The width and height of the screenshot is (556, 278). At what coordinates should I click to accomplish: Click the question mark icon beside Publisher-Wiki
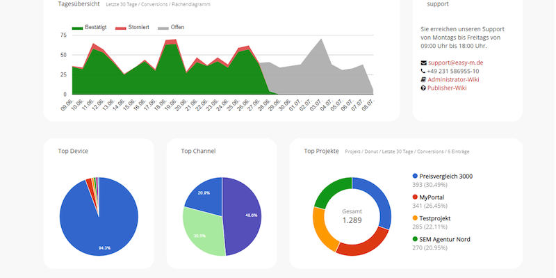point(424,88)
